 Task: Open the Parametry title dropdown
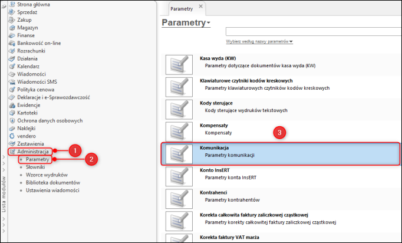tap(209, 23)
